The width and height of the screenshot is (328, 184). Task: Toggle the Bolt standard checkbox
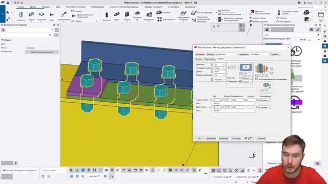click(212, 68)
